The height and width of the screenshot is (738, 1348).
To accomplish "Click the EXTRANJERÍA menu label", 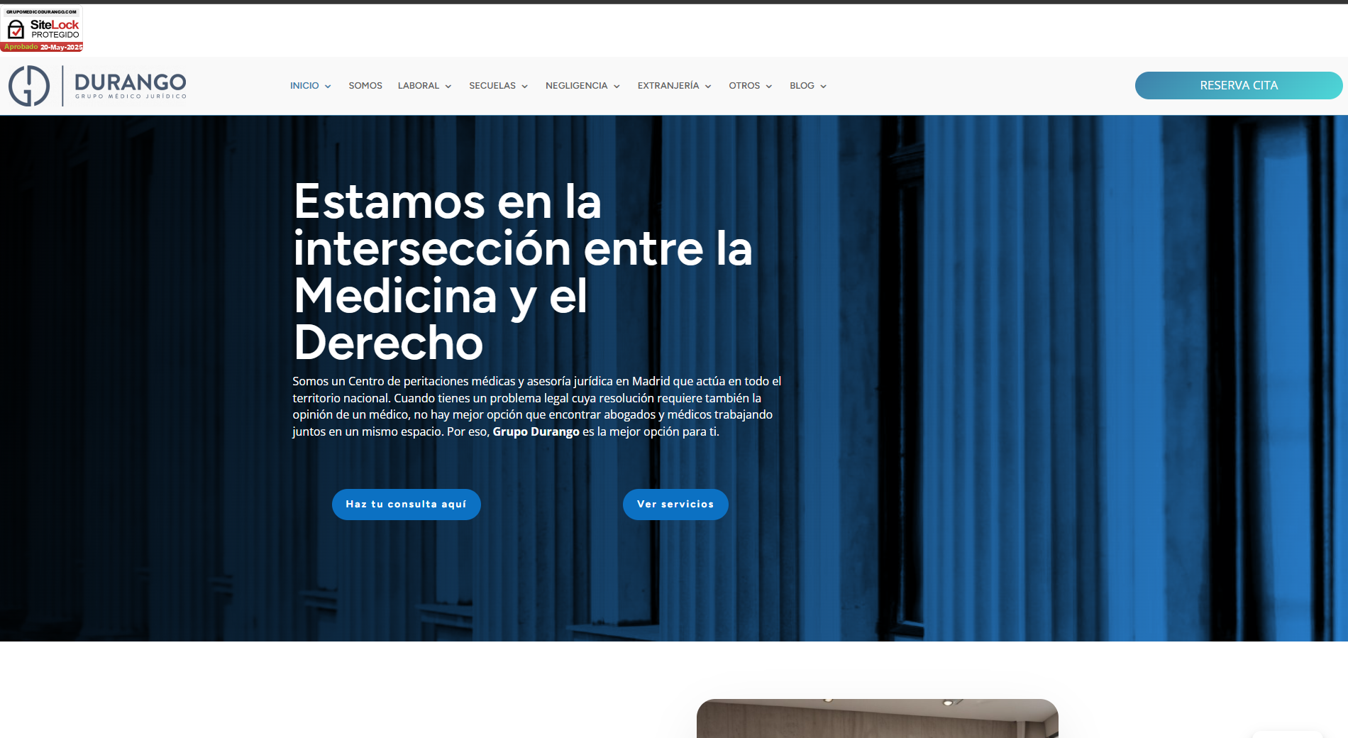I will click(668, 86).
